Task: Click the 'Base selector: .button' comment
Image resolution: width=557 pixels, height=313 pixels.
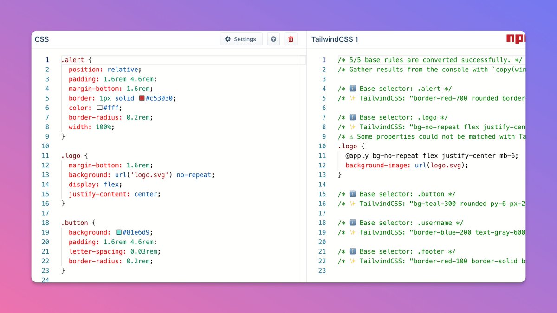Action: pyautogui.click(x=397, y=194)
